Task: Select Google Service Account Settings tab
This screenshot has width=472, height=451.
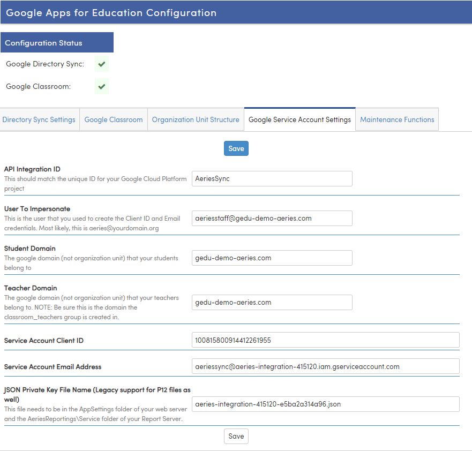Action: (300, 119)
